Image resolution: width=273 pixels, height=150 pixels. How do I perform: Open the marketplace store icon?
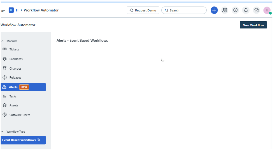tap(256, 10)
